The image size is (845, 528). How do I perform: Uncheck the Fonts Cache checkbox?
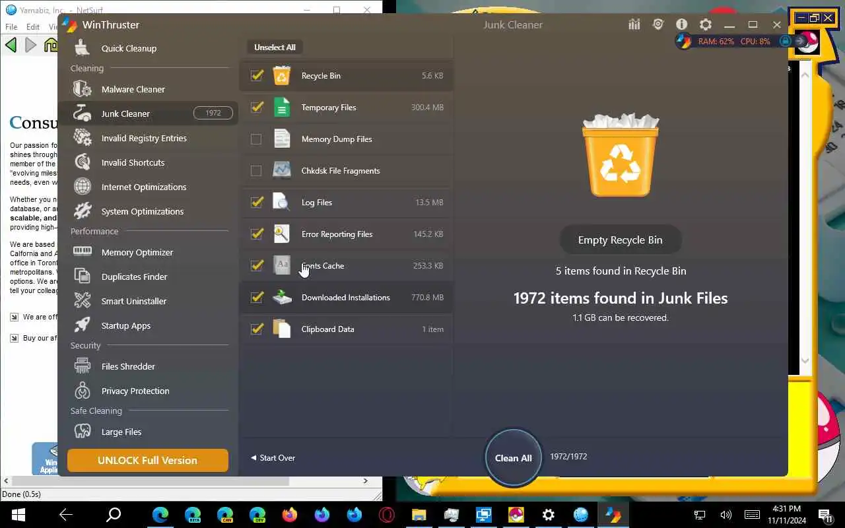pos(257,265)
